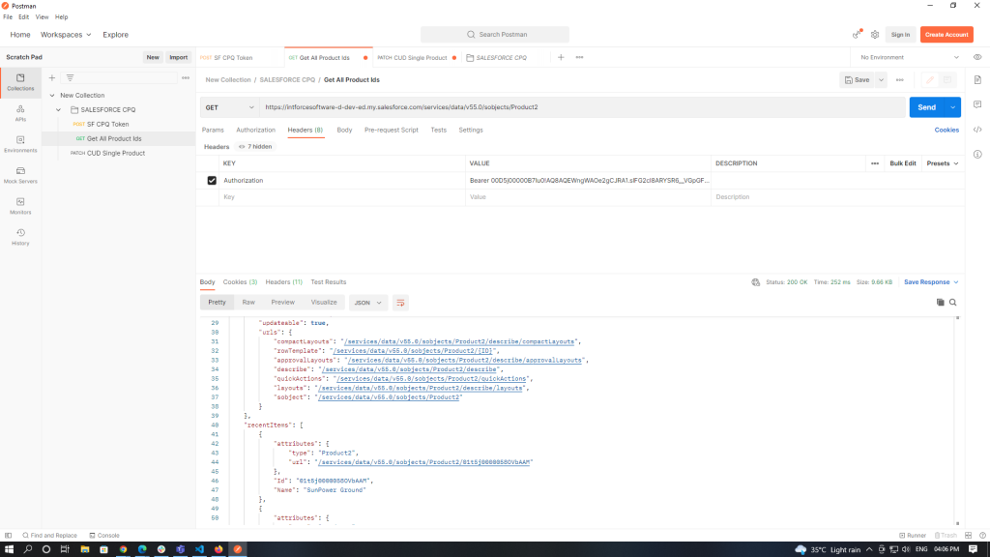Open the request Settings tab

pos(471,131)
